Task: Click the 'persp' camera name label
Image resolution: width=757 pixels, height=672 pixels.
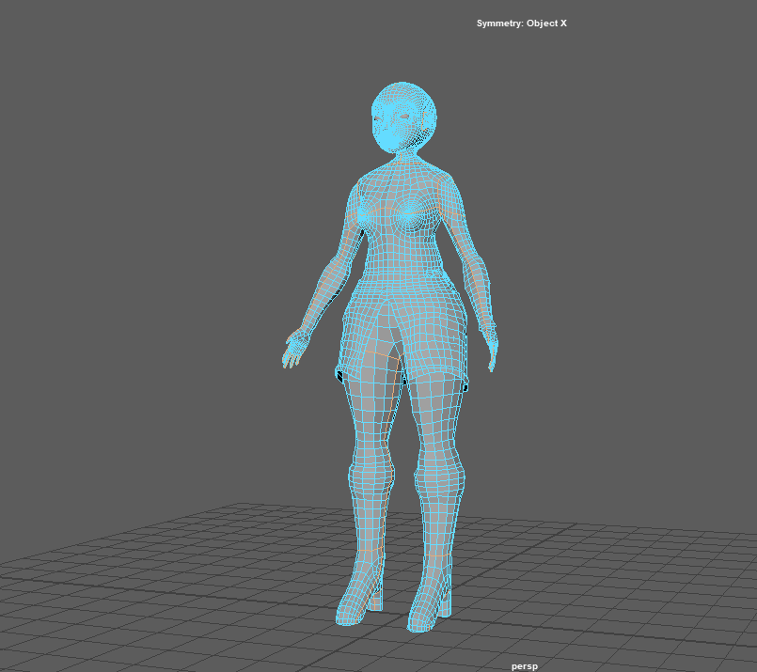Action: (524, 665)
